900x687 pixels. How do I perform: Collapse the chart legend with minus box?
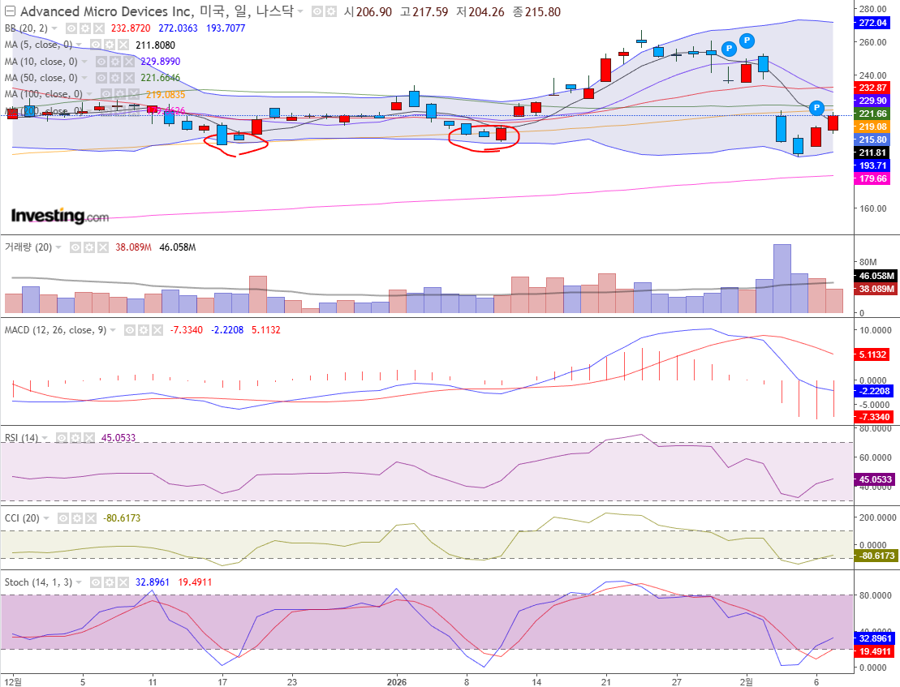click(10, 11)
